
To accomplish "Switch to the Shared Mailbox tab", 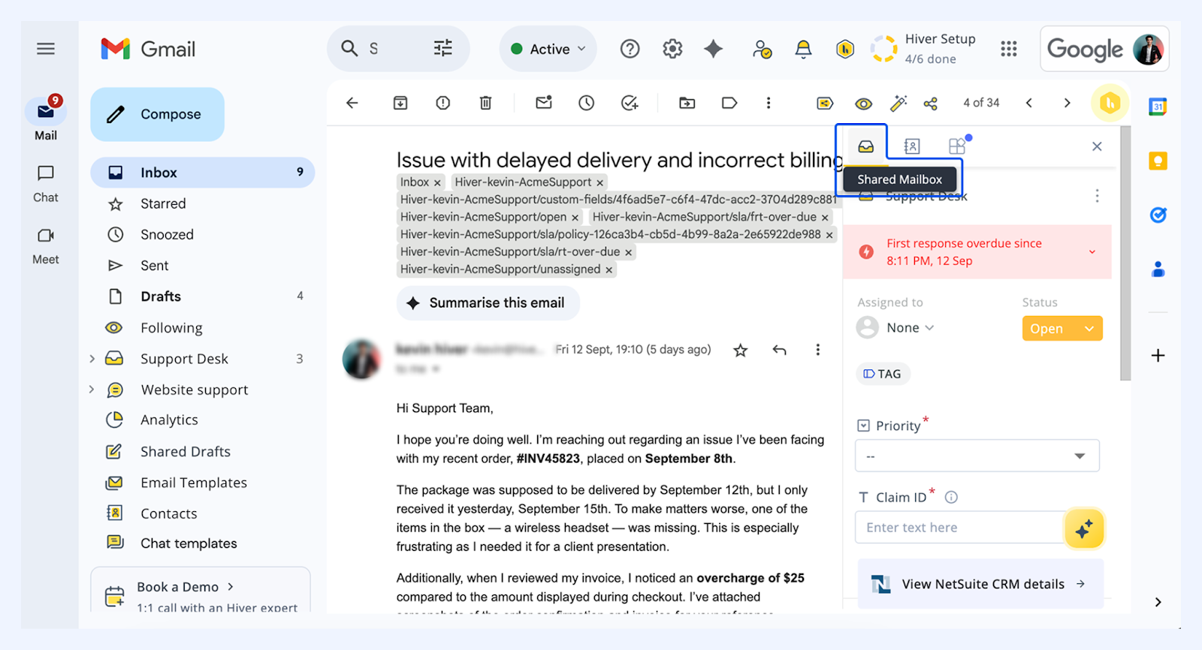I will click(x=866, y=146).
